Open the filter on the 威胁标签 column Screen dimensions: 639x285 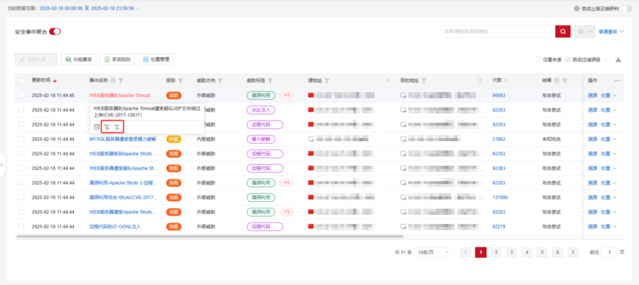point(270,81)
